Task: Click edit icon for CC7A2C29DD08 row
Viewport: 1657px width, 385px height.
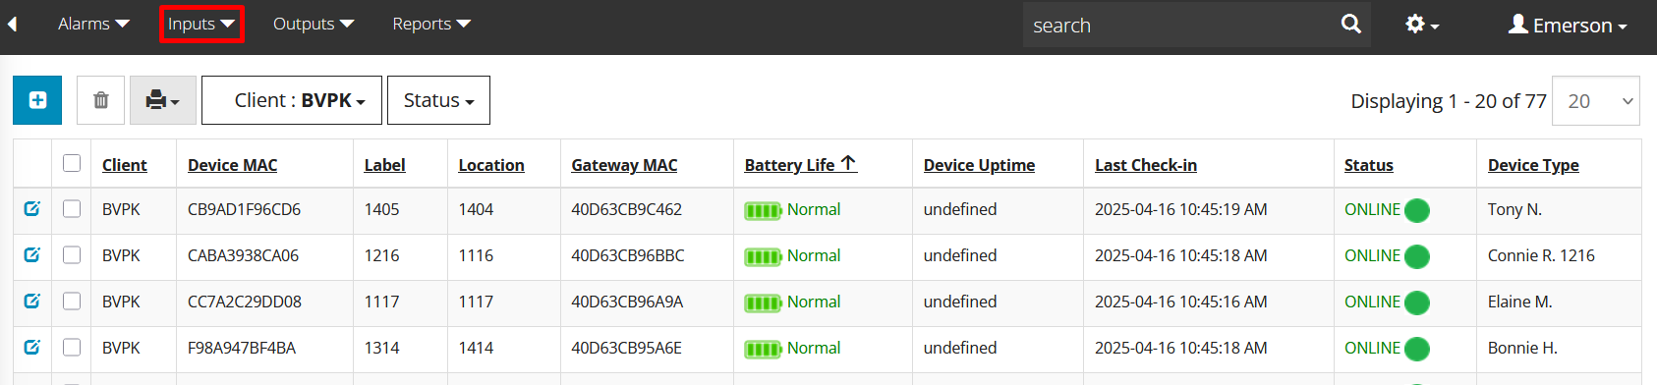Action: click(x=31, y=302)
